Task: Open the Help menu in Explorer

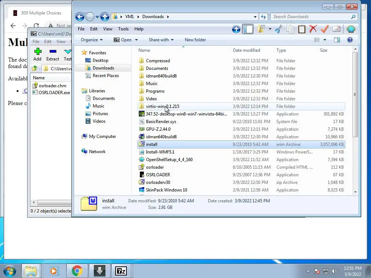Action: [x=139, y=29]
